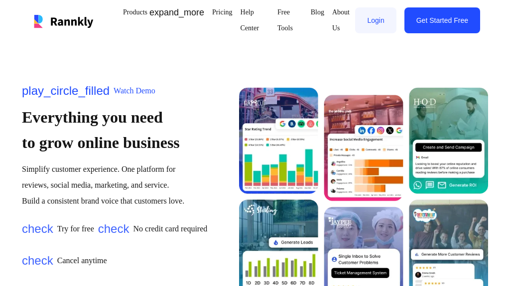Open the Help Center link
The image size is (510, 286).
(x=250, y=20)
